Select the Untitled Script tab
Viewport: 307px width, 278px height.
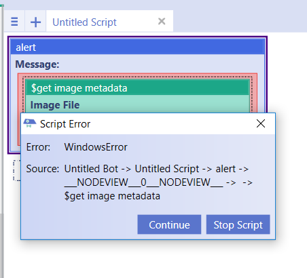(x=84, y=22)
